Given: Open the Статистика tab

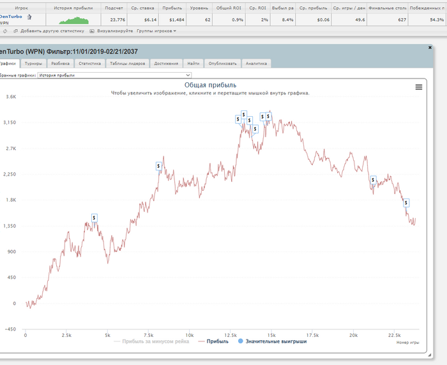Looking at the screenshot, I should pyautogui.click(x=90, y=64).
